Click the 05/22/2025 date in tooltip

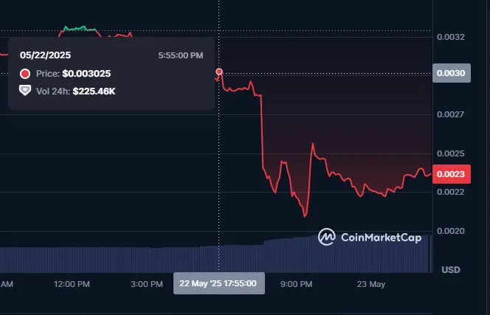45,55
